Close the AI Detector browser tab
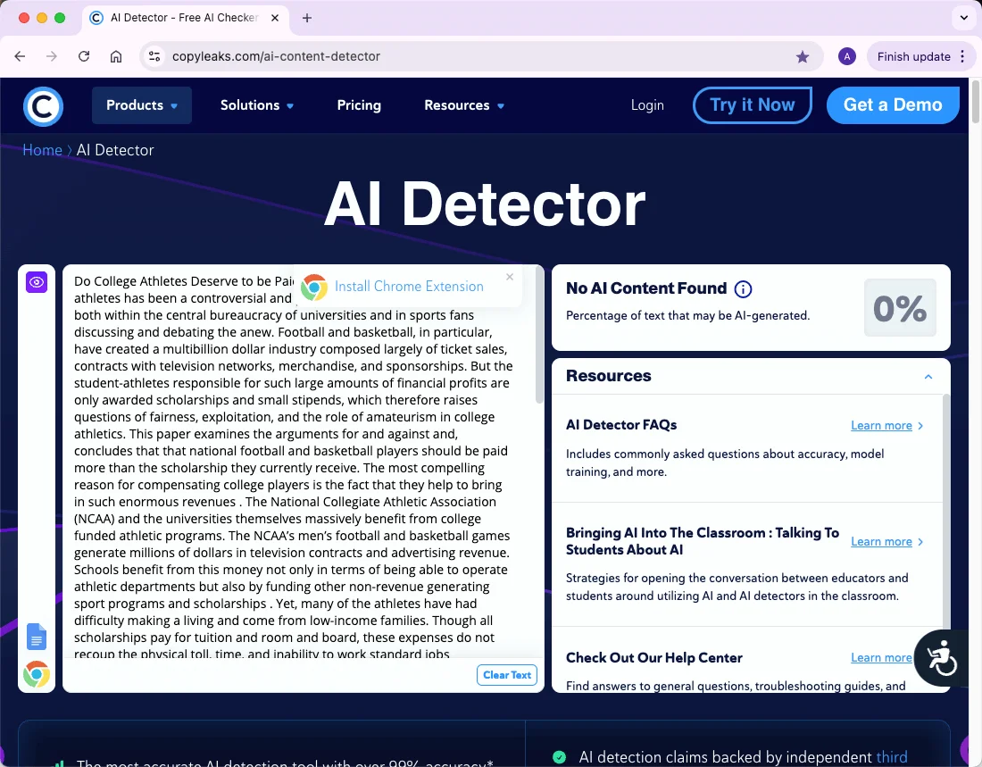This screenshot has height=767, width=982. pos(275,18)
